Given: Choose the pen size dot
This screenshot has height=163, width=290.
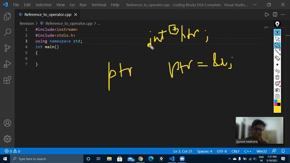Looking at the screenshot, I should click(x=277, y=64).
